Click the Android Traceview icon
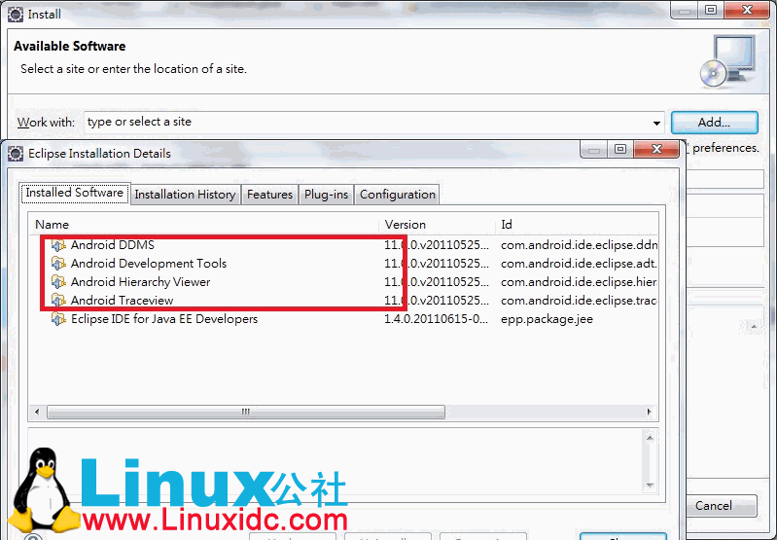 pos(59,301)
